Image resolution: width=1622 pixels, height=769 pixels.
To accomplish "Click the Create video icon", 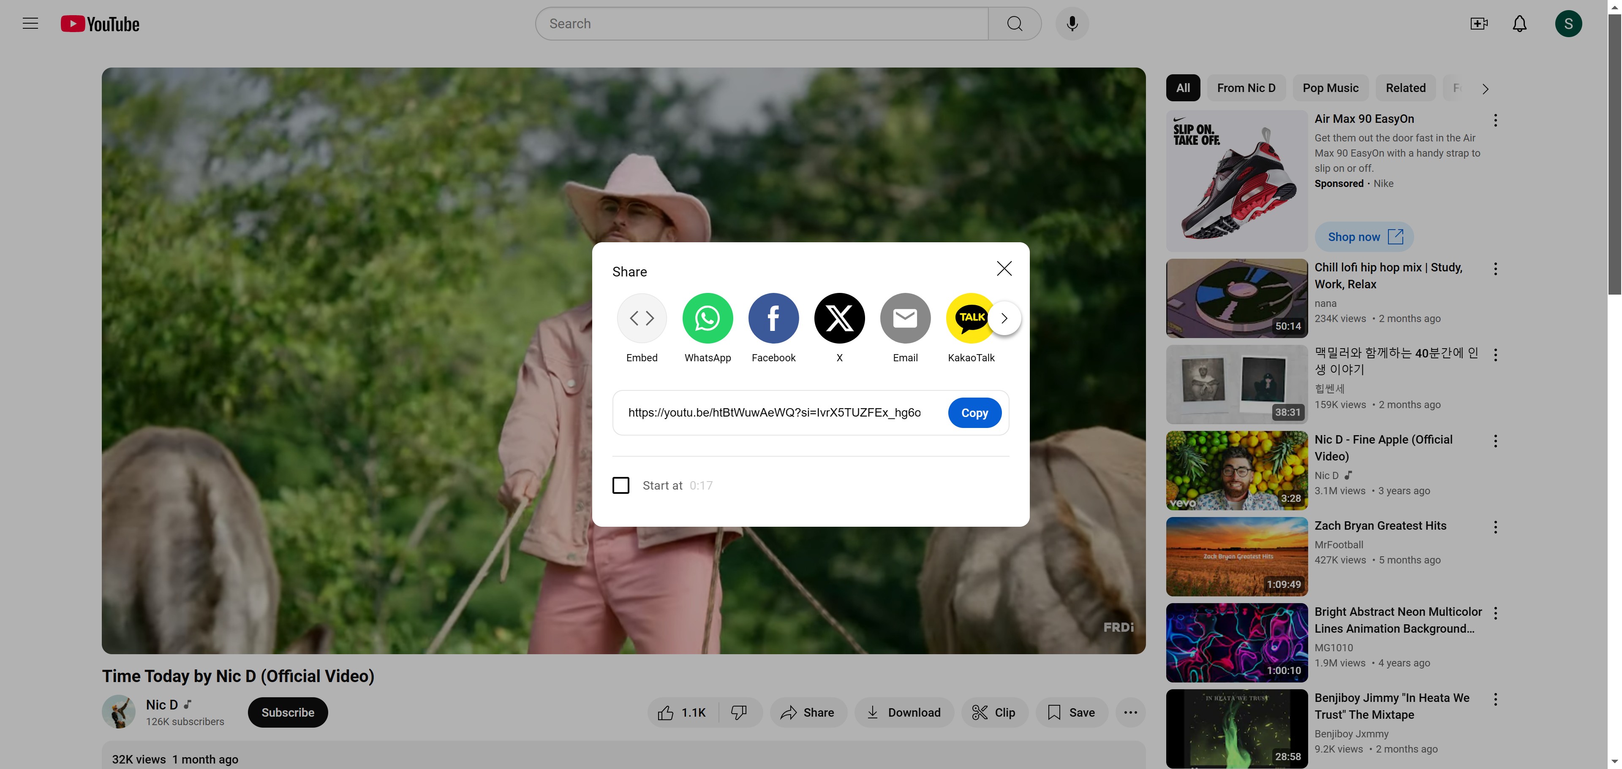I will tap(1478, 24).
